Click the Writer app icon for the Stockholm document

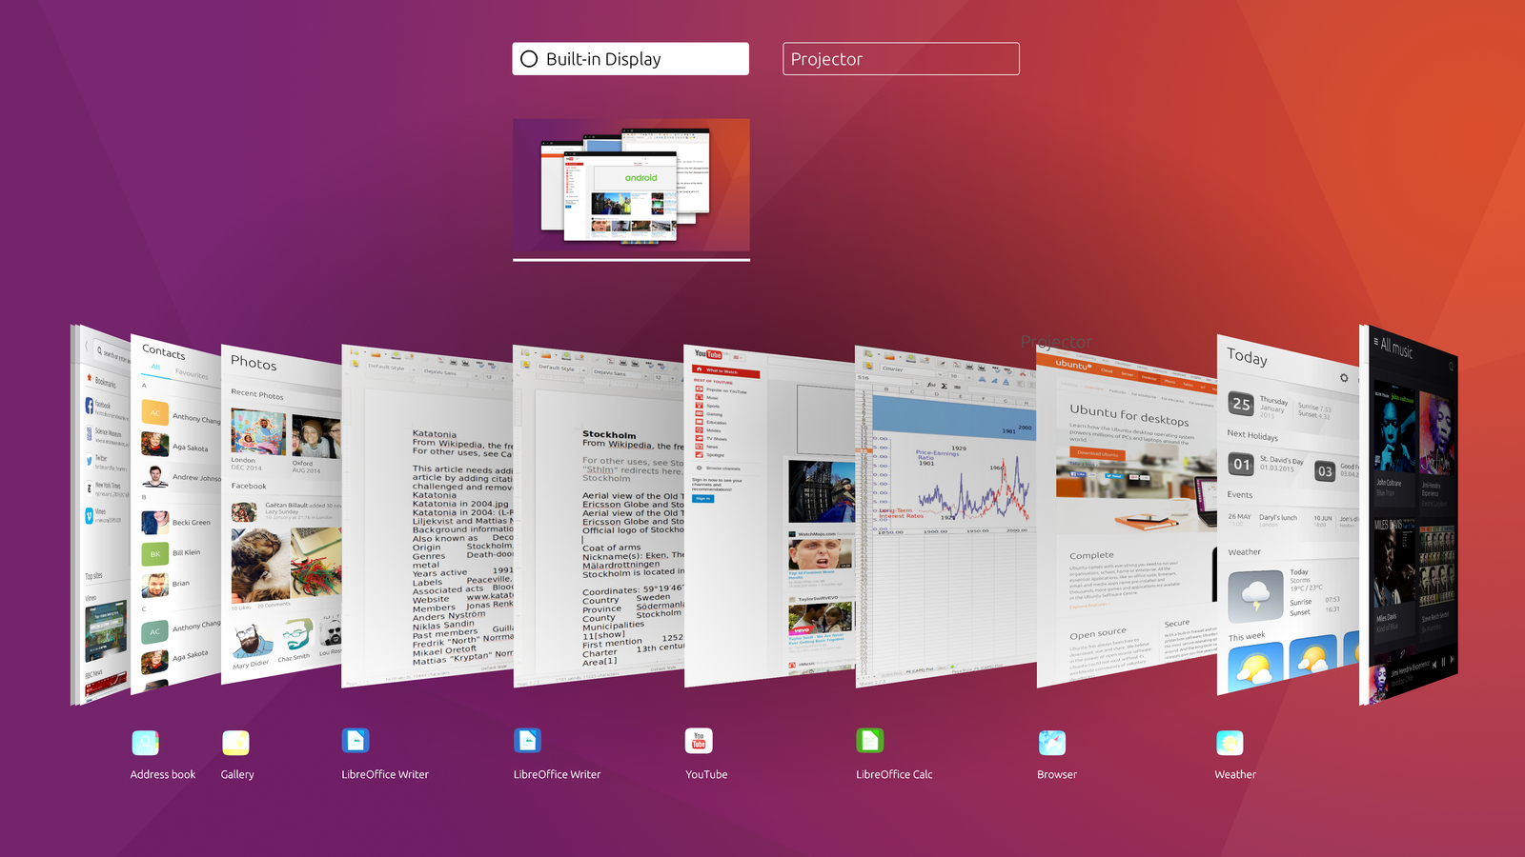[527, 741]
